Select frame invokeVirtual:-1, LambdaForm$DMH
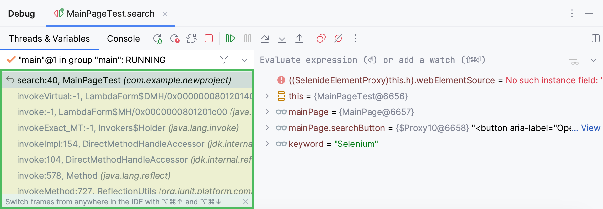This screenshot has height=209, width=603. pos(127,96)
